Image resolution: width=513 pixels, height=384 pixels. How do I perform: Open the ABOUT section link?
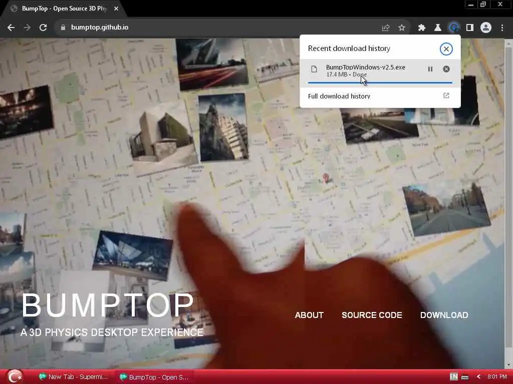point(309,315)
